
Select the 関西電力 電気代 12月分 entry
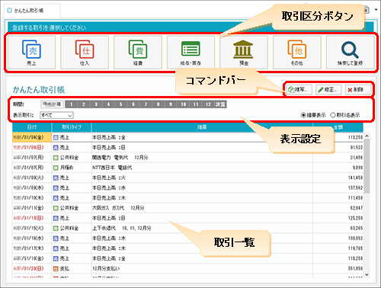pos(120,158)
